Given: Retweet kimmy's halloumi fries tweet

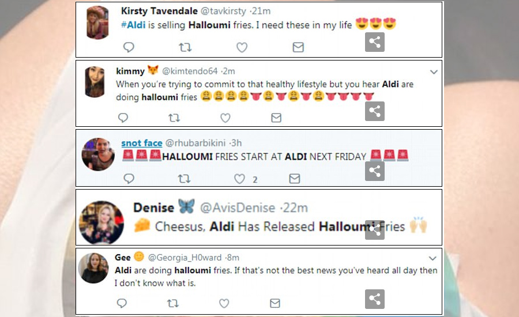Looking at the screenshot, I should tap(174, 118).
